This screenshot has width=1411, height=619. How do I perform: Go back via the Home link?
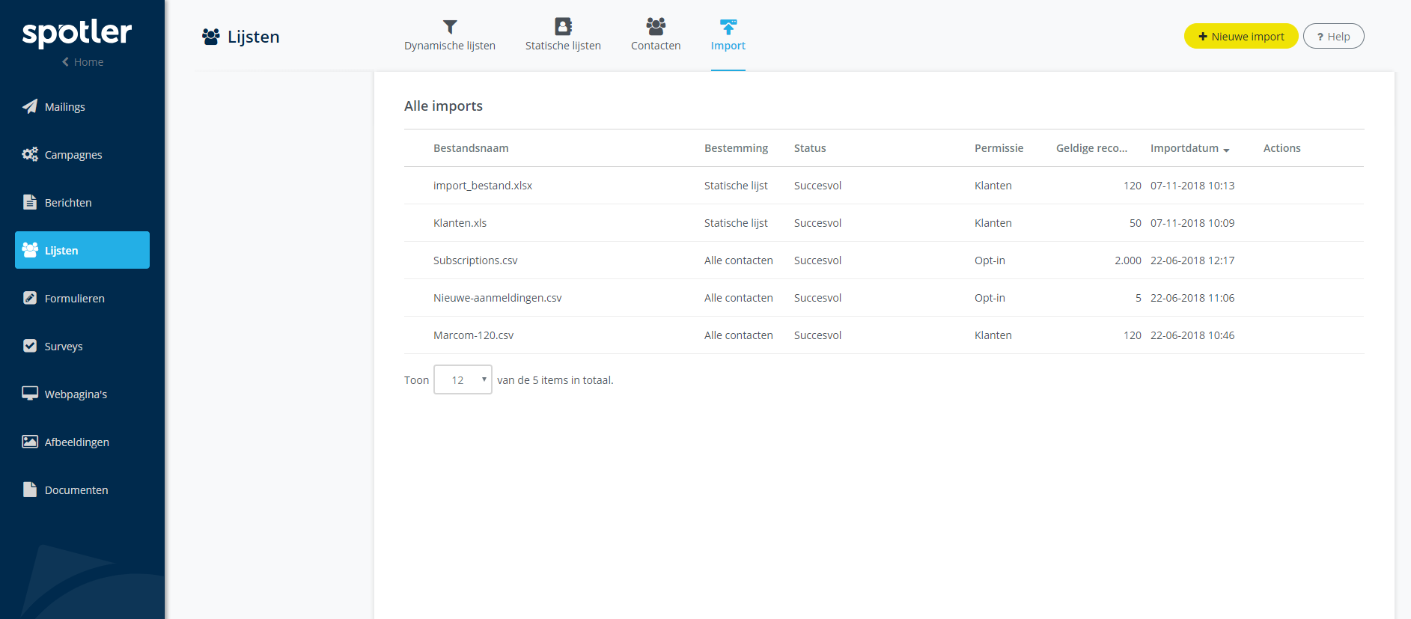point(82,62)
